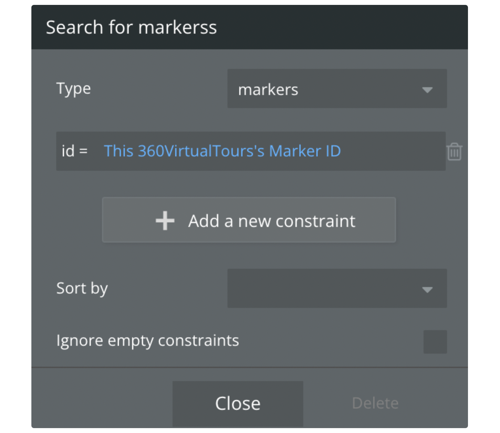This screenshot has width=500, height=433.
Task: Enable Ignore empty constraints checkbox
Action: pyautogui.click(x=435, y=342)
